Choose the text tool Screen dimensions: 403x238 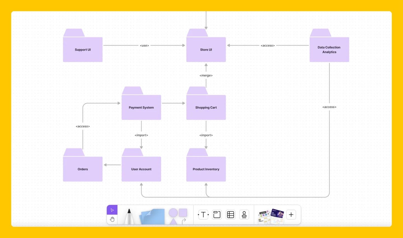(x=203, y=214)
